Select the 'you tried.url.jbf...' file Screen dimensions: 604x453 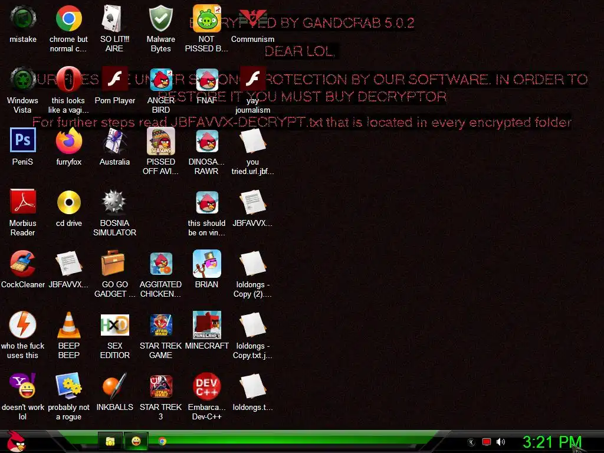pos(252,141)
